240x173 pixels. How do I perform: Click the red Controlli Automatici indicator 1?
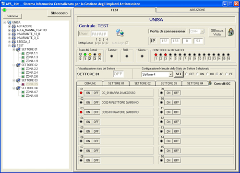(x=156, y=55)
